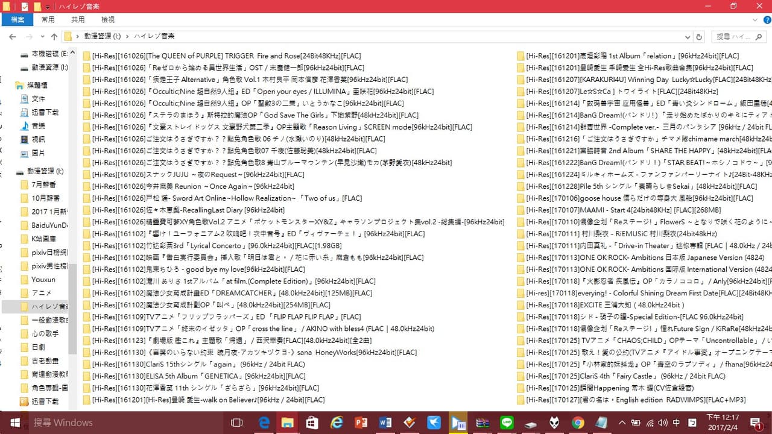Open Word from the taskbar
772x434 pixels.
(385, 423)
